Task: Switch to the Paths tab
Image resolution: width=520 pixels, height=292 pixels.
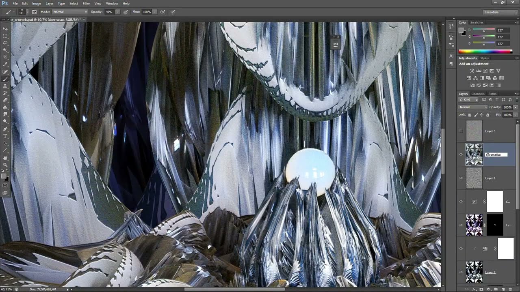Action: coord(492,94)
